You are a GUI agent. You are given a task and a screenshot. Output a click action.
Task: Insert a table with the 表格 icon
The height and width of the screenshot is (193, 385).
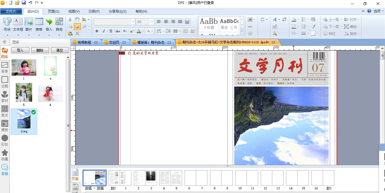tap(39, 22)
